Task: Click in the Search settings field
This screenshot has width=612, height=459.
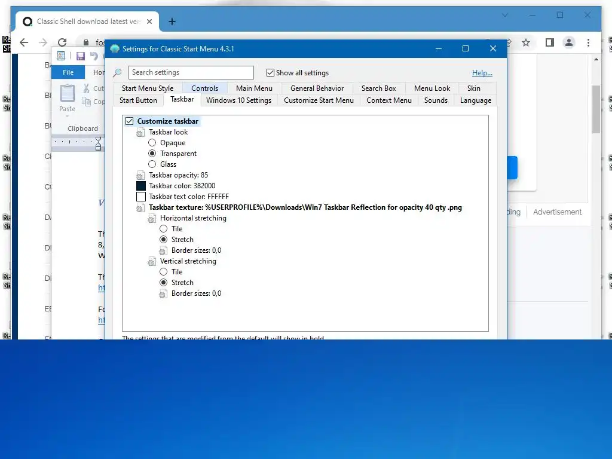Action: 191,72
